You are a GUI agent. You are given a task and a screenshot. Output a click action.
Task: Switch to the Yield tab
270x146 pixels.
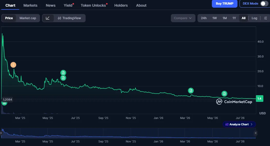(68, 5)
